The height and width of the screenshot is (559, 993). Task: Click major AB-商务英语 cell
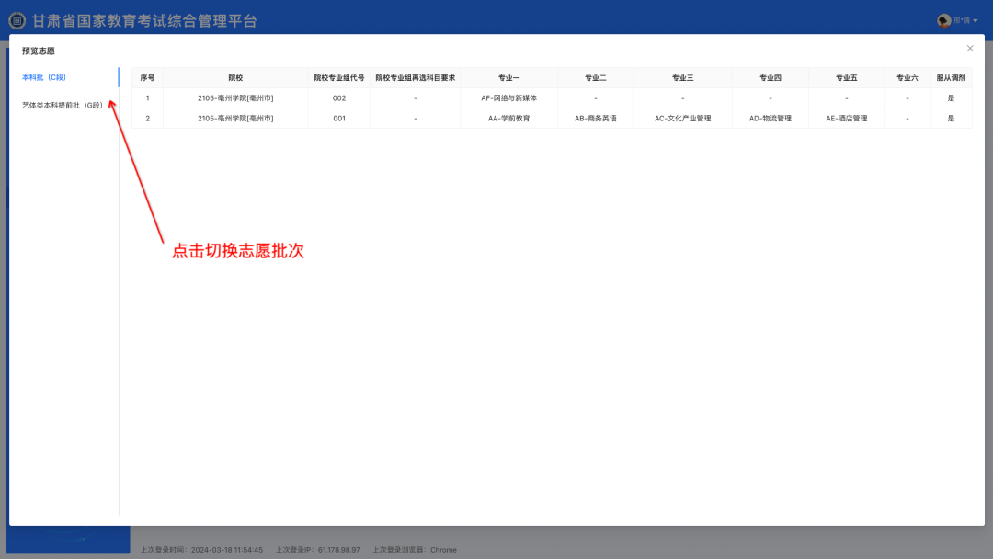pos(596,118)
